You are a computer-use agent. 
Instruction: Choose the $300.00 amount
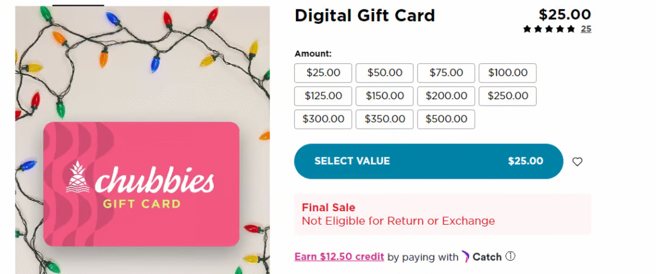click(324, 119)
